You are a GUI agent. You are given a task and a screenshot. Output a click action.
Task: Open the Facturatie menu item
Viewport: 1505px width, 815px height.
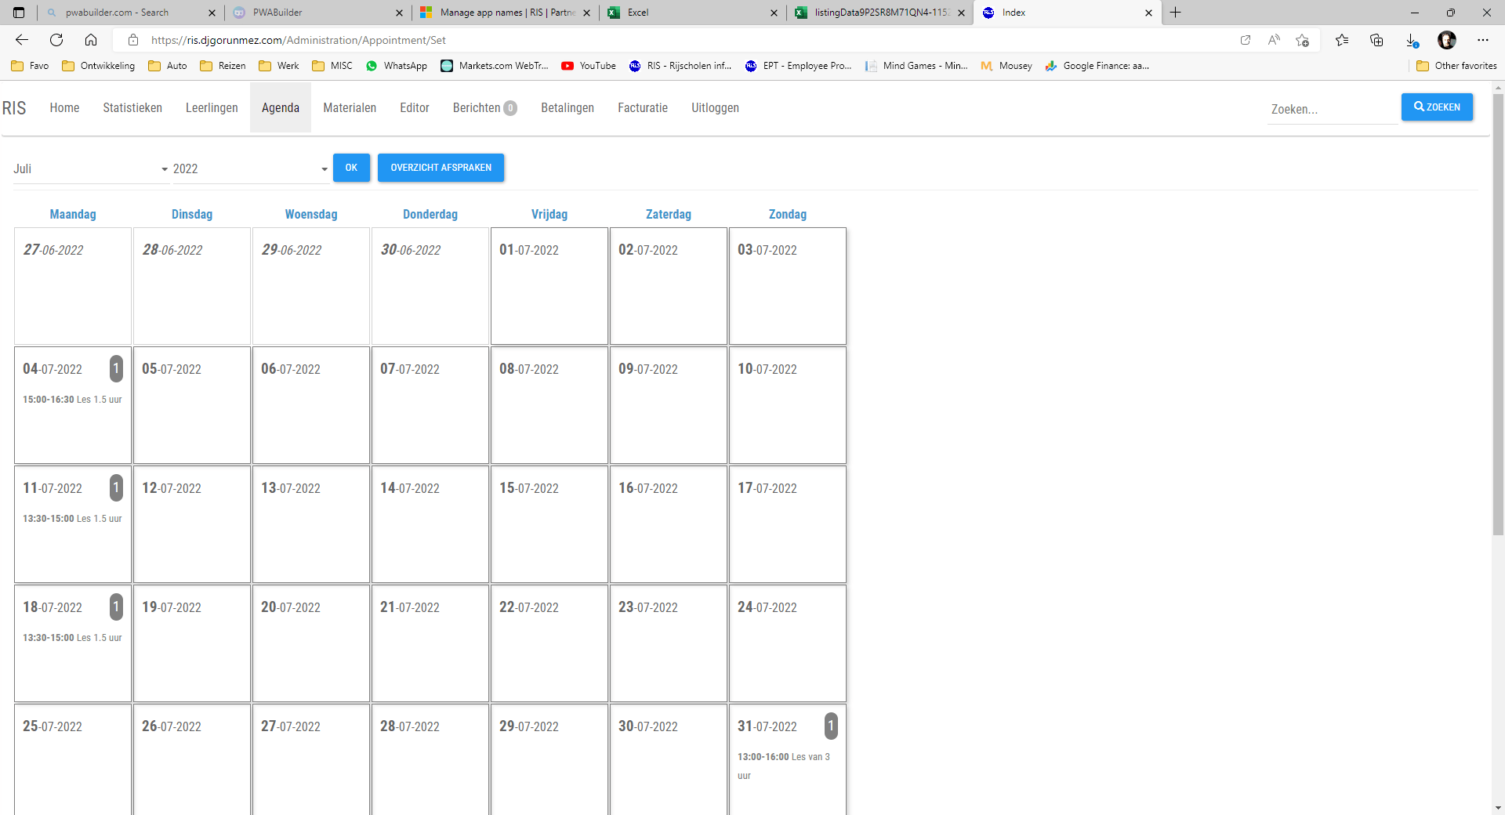pyautogui.click(x=643, y=107)
